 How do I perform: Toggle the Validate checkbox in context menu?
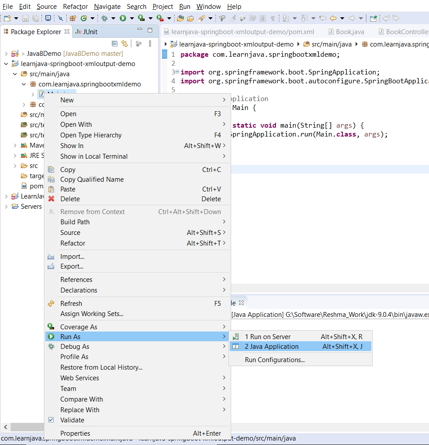51,420
